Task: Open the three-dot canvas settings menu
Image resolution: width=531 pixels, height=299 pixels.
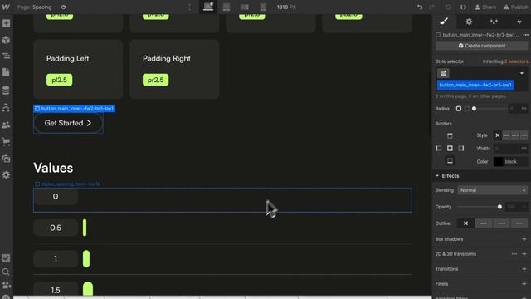Action: point(189,7)
